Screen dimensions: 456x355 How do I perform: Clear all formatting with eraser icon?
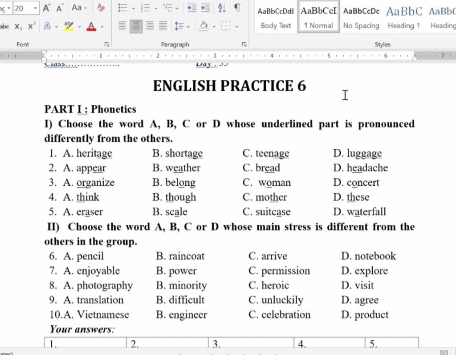101,8
